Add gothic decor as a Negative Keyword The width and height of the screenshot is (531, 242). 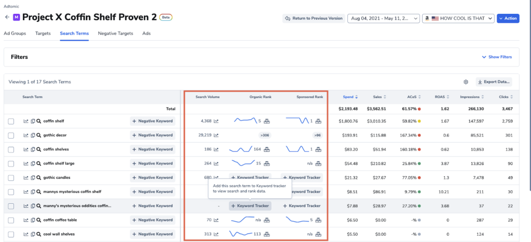(x=152, y=135)
